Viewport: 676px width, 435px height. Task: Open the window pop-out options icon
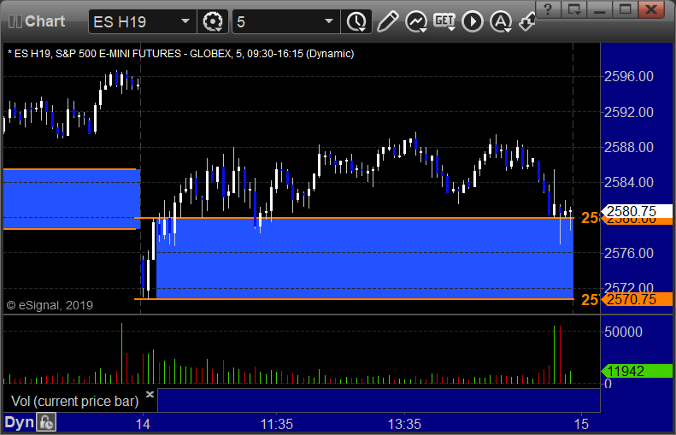pyautogui.click(x=573, y=9)
